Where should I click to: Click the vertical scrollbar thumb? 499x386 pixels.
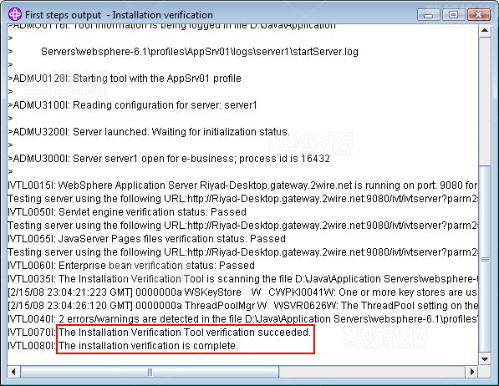point(485,259)
